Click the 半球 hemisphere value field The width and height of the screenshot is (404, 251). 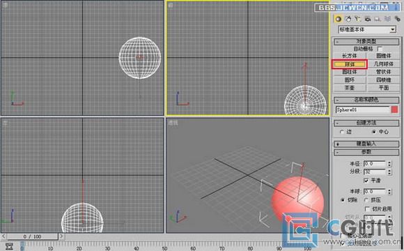tap(375, 192)
